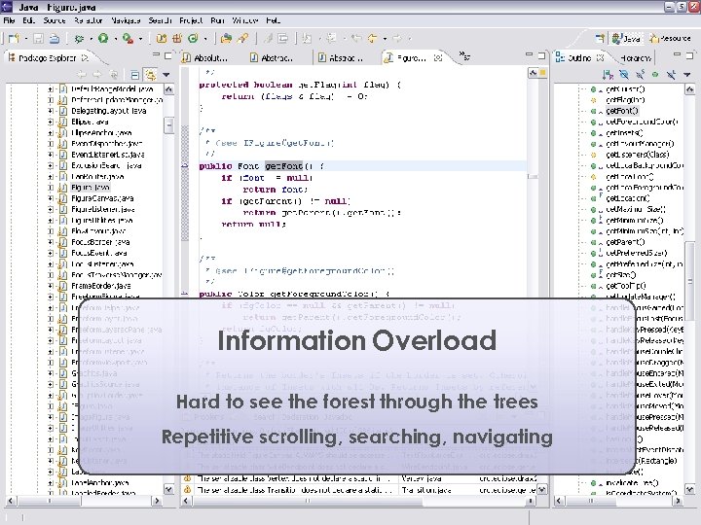
Task: Open the Source menu
Action: click(55, 19)
